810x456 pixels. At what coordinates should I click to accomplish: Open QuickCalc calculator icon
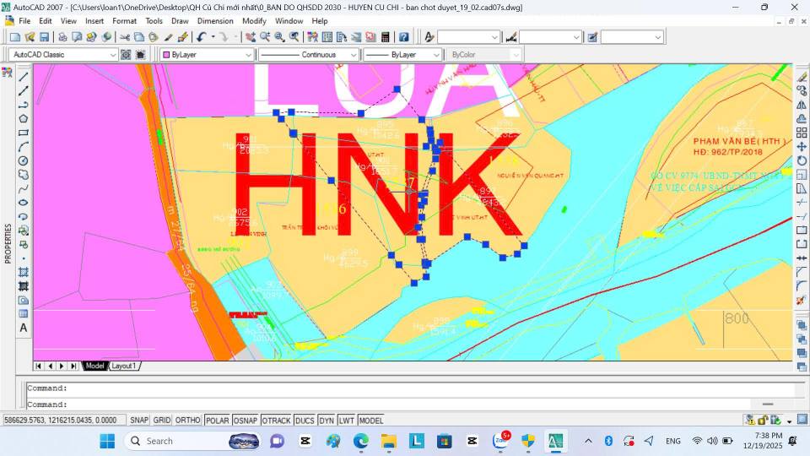386,37
